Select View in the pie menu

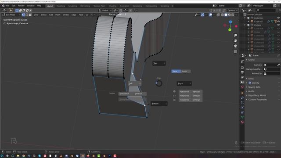[x=176, y=71]
